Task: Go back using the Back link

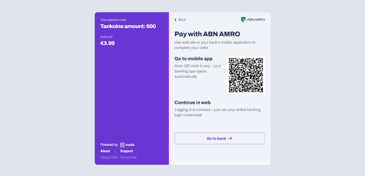Action: (x=180, y=20)
